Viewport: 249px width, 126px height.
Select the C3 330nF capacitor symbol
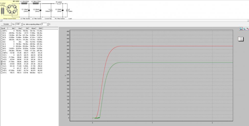pos(63,10)
